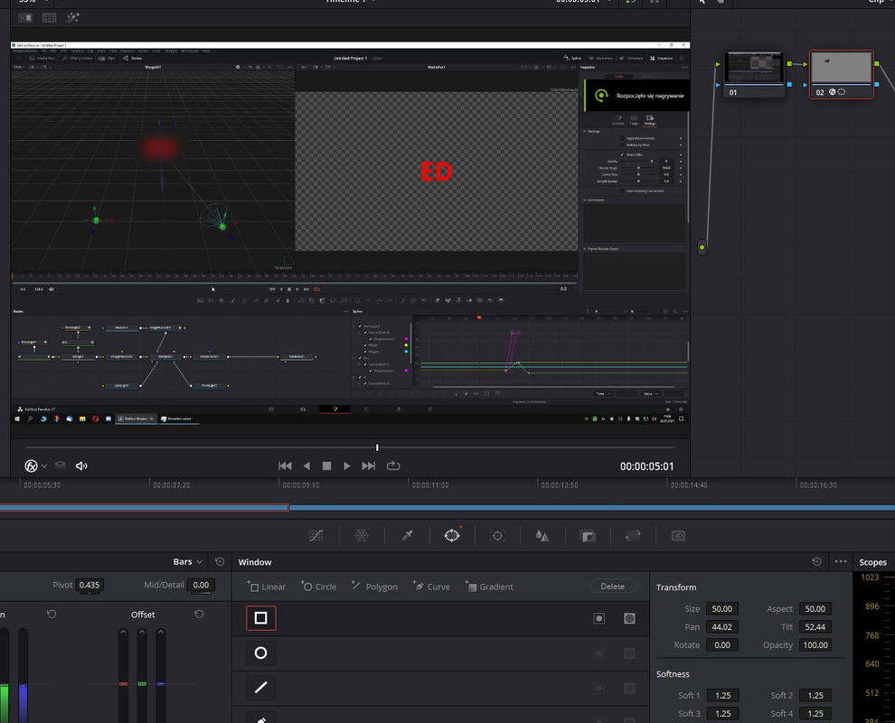Select the square linear window preset

(261, 618)
